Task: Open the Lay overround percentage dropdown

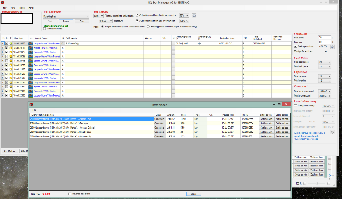Action: [184, 21]
